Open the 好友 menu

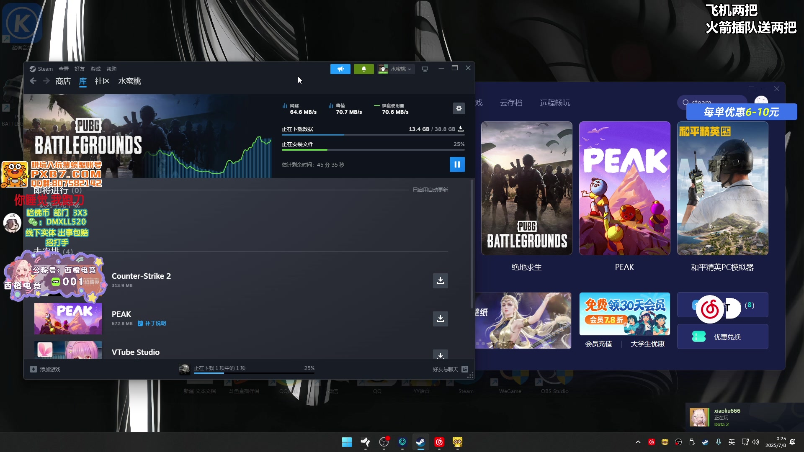pos(80,69)
